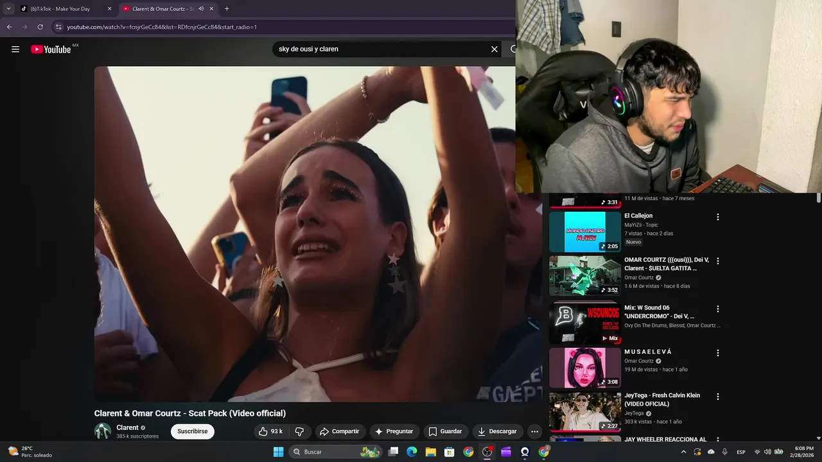Viewport: 822px width, 462px height.
Task: Open the 'El Callejon' video title
Action: click(x=638, y=216)
